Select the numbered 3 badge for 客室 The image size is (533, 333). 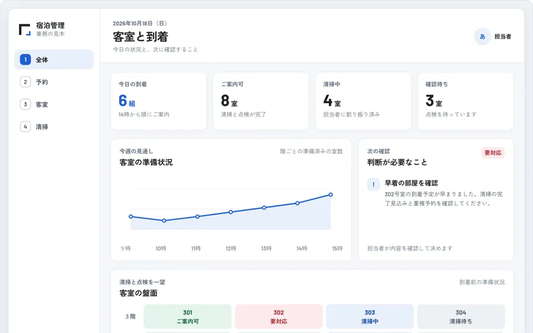[x=25, y=105]
